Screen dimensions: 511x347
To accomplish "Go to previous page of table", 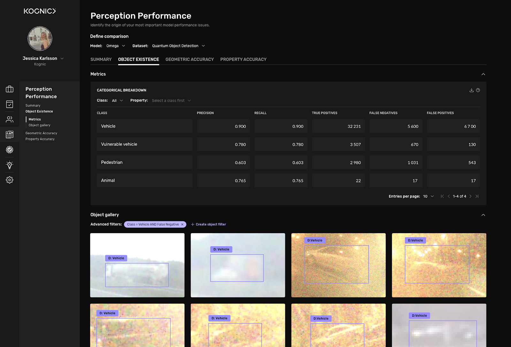I will coord(449,196).
